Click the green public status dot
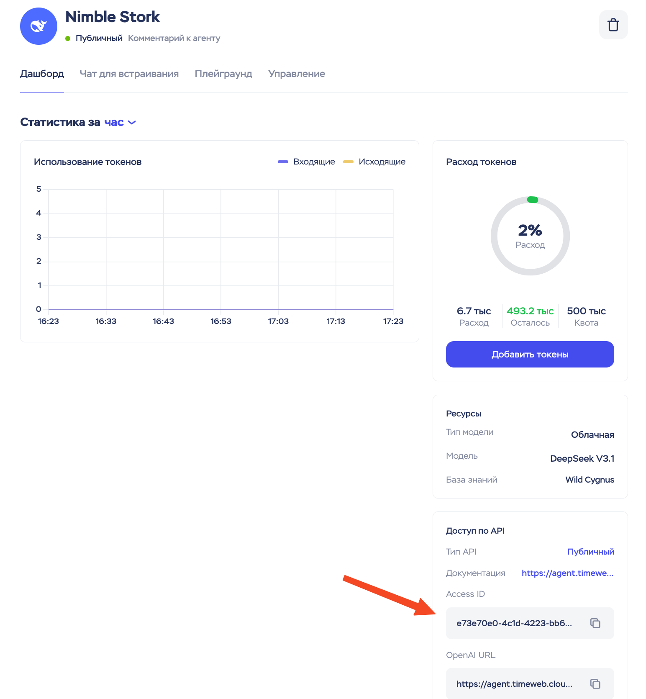The image size is (646, 699). (68, 39)
